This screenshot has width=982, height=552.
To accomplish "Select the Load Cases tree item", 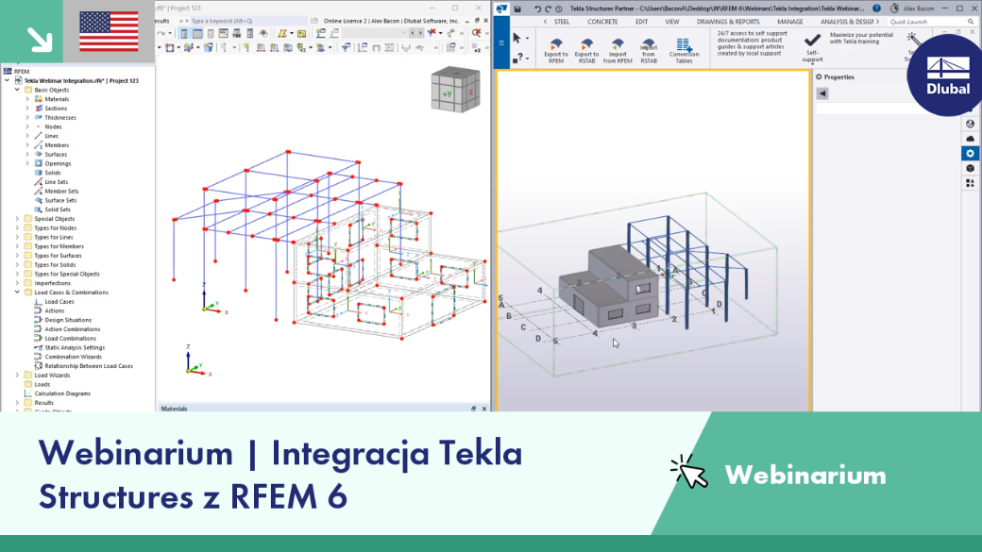I will (x=59, y=302).
